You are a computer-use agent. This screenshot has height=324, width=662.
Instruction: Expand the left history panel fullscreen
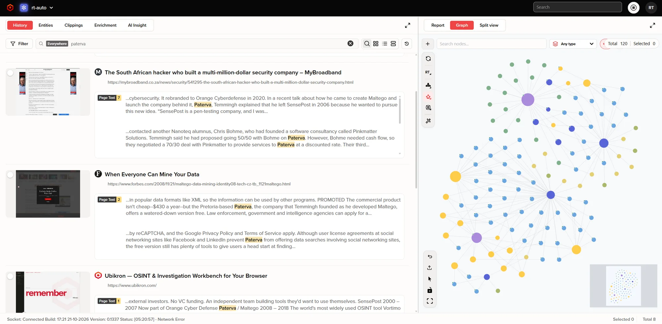pyautogui.click(x=407, y=25)
